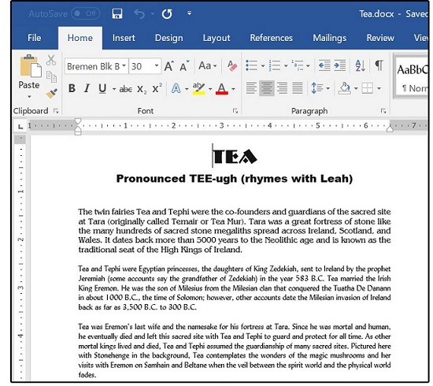The image size is (433, 386).
Task: Apply red font color
Action: (x=222, y=89)
